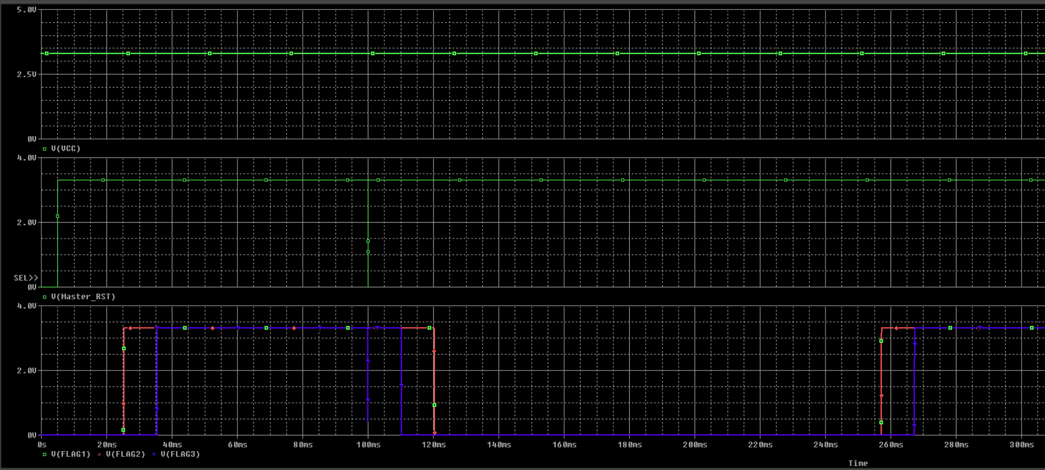Image resolution: width=1045 pixels, height=470 pixels.
Task: Select the V(FLAG2) trace name
Action: point(125,454)
